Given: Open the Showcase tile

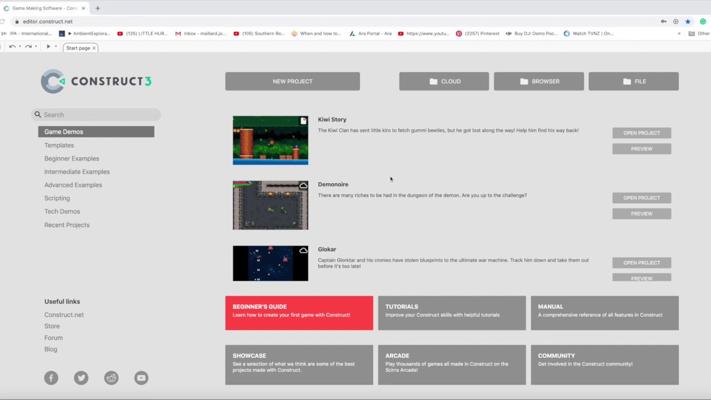Looking at the screenshot, I should (299, 364).
